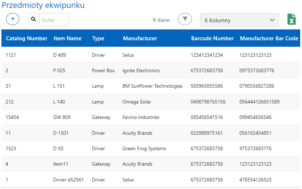Image resolution: width=302 pixels, height=189 pixels.
Task: Sort by Catalog Number column header
Action: tap(27, 38)
